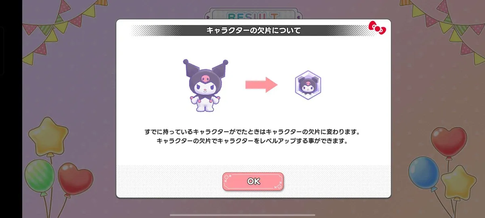The image size is (485, 218).
Task: Tap the red heart balloon on the right
Action: click(x=449, y=142)
